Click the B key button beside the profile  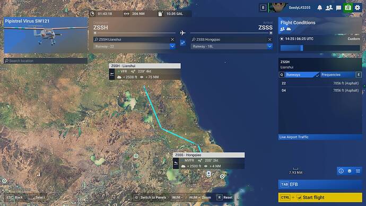coord(263,8)
